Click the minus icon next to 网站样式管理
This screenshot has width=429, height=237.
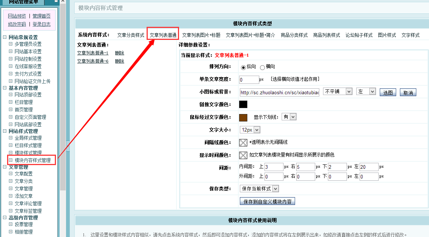[5, 131]
